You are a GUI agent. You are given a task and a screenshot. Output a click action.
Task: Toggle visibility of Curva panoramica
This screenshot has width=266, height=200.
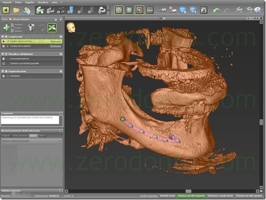(x=4, y=59)
